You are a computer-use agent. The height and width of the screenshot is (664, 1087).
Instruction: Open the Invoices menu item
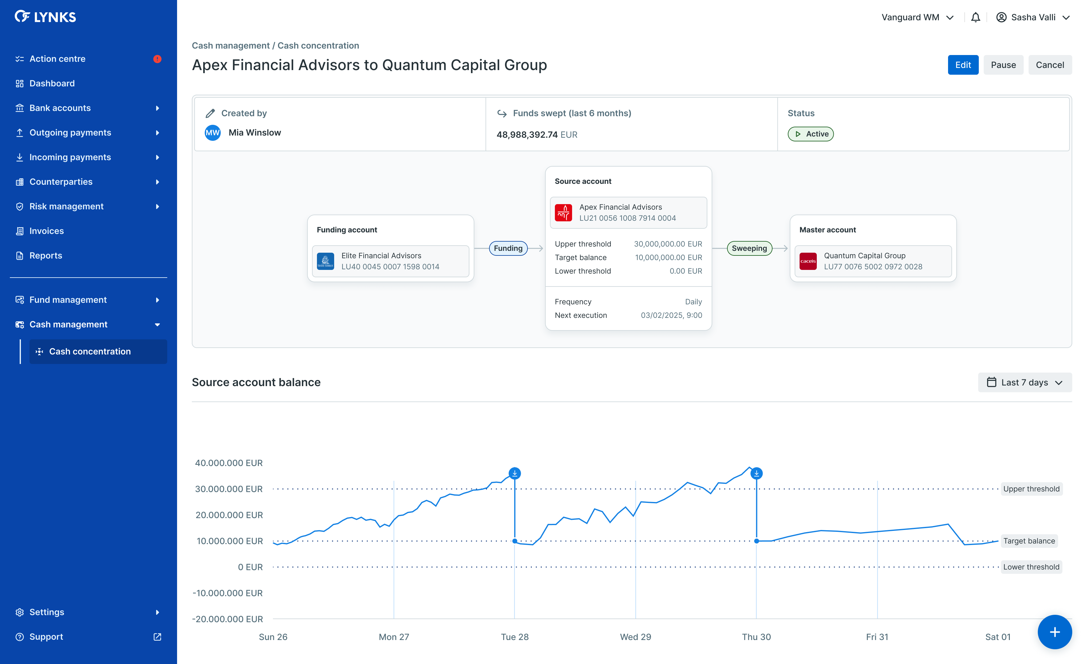pos(46,231)
